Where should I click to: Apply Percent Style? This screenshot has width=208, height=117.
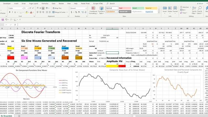(x=76, y=12)
